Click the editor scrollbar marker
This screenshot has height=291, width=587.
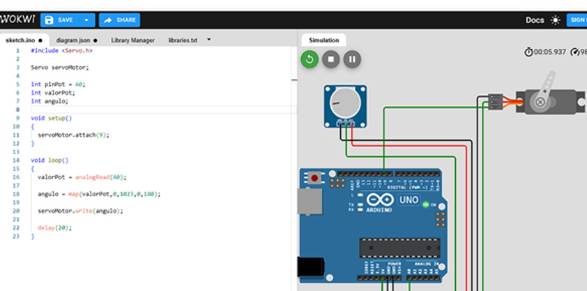coord(294,80)
